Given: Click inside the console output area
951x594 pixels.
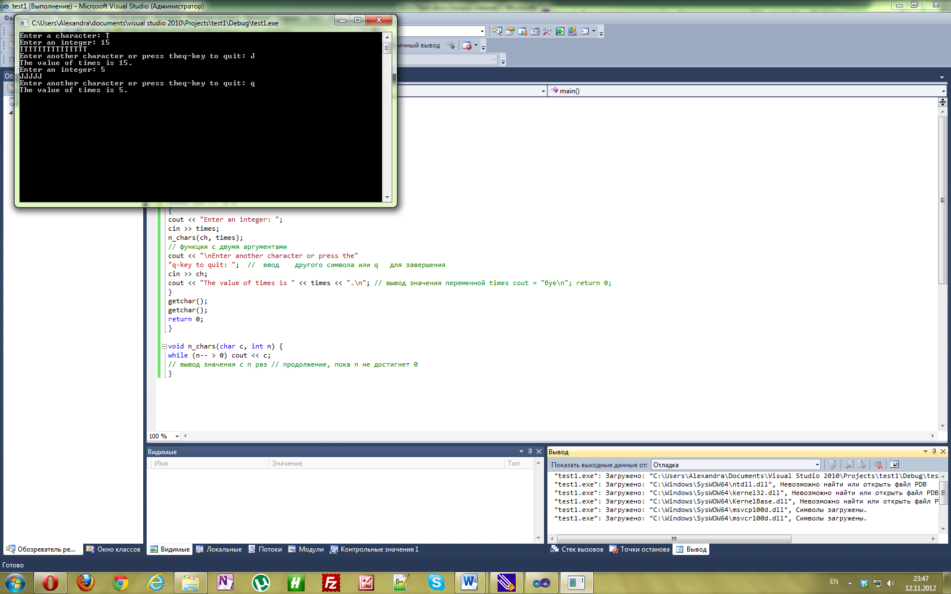Looking at the screenshot, I should [201, 117].
